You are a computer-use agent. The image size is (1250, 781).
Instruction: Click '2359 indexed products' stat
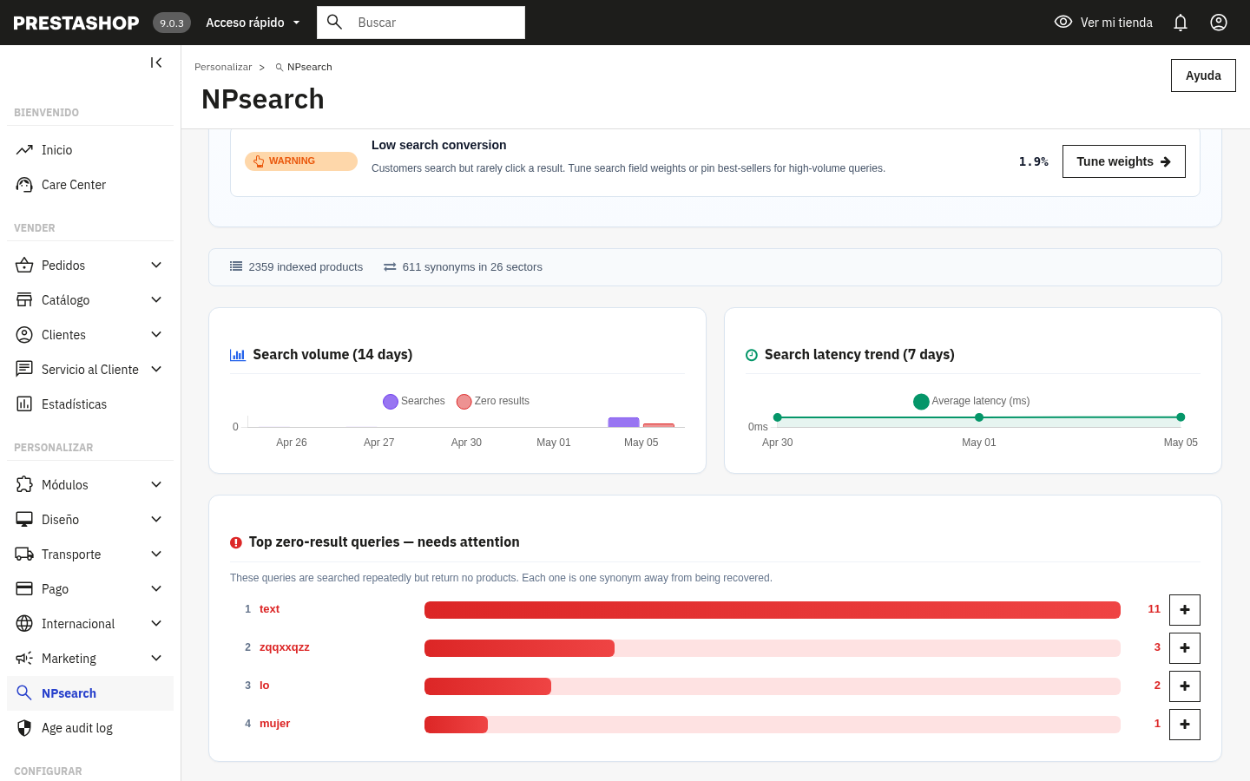296,267
